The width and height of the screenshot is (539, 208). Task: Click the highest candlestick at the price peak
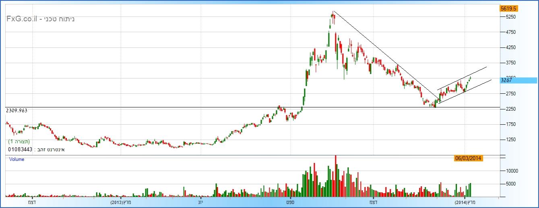(332, 16)
